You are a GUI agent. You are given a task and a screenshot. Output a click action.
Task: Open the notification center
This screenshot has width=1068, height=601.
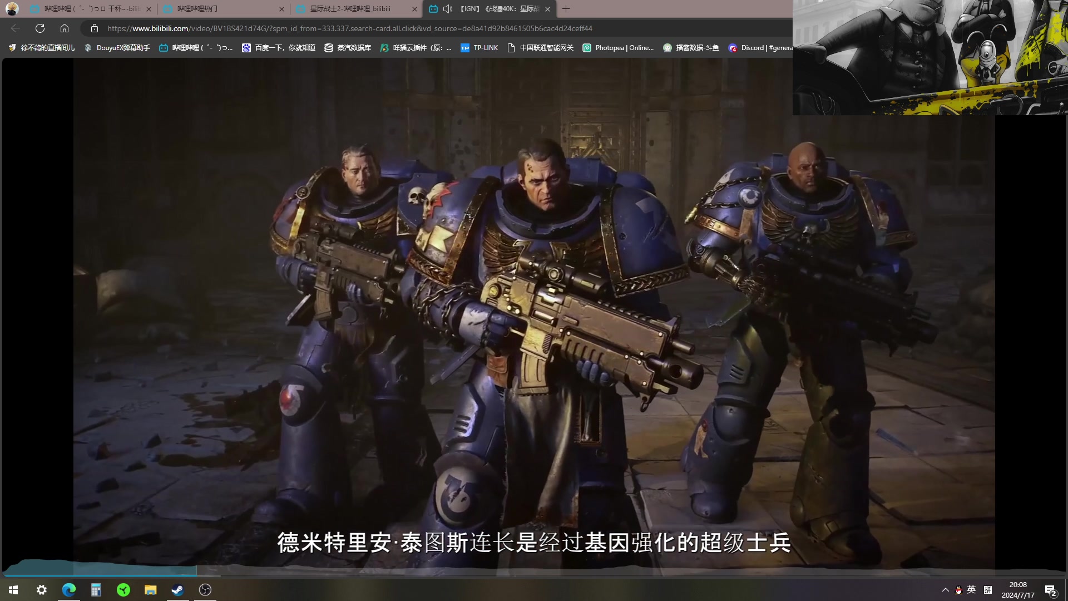click(1051, 590)
